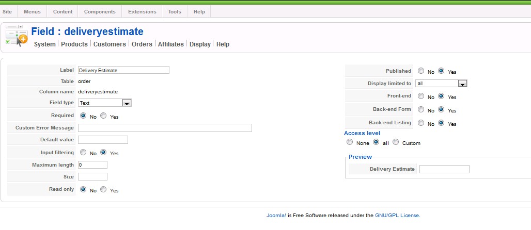Focus the Custom Error Message field
Image resolution: width=531 pixels, height=230 pixels.
pos(165,128)
